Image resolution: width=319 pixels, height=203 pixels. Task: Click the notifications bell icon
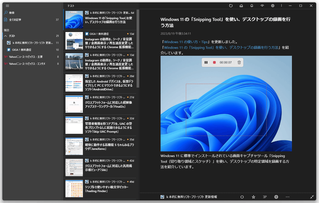click(x=252, y=6)
